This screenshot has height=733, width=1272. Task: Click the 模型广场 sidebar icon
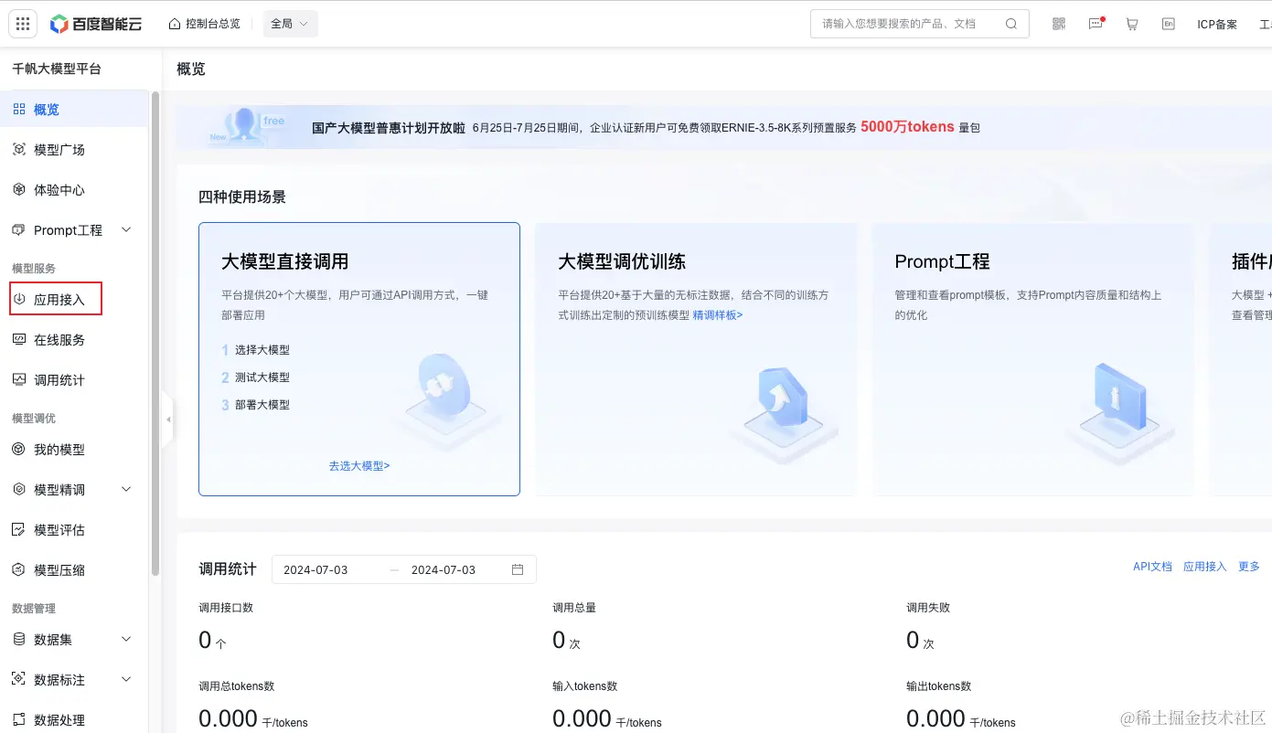coord(18,149)
